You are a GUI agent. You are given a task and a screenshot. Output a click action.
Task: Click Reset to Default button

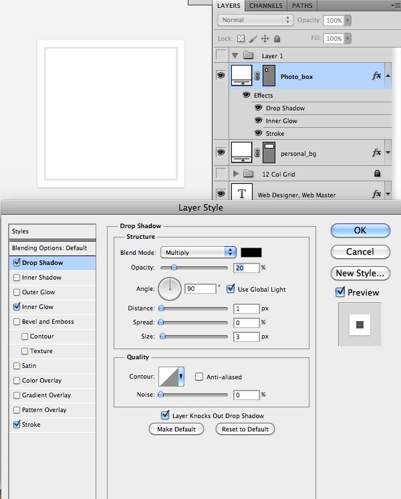pyautogui.click(x=245, y=429)
